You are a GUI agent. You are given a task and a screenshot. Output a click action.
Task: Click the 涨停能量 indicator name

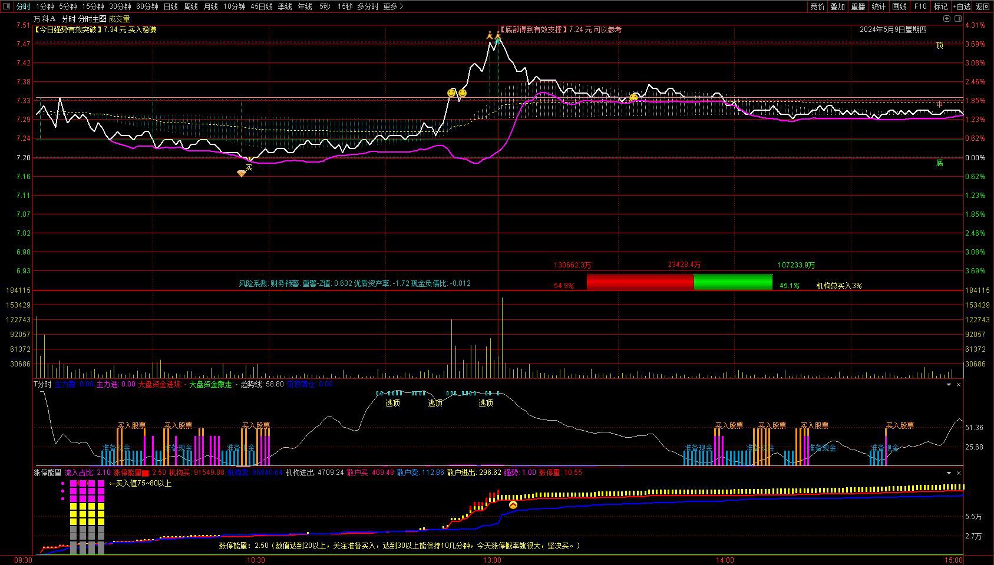click(x=47, y=473)
